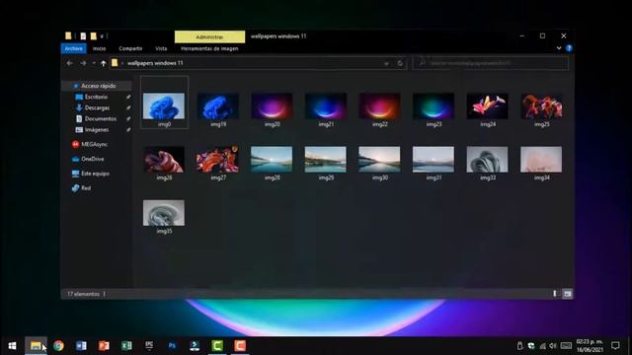The width and height of the screenshot is (632, 355).
Task: Select the img27 thumbnail
Action: 218,160
